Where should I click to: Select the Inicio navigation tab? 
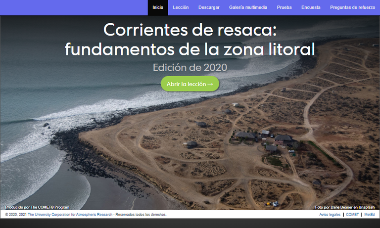click(x=158, y=7)
